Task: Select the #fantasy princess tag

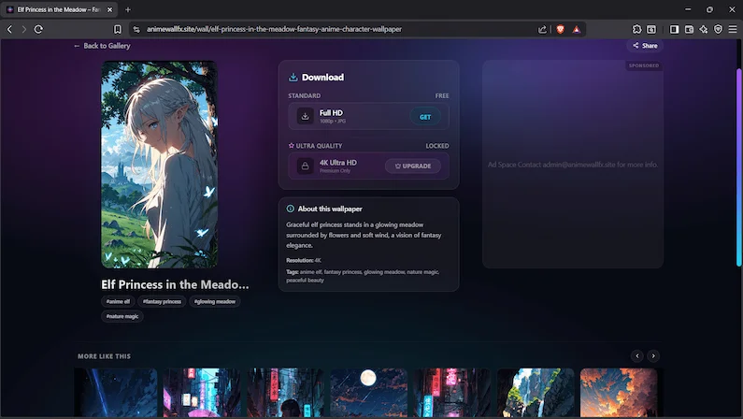Action: coord(162,301)
